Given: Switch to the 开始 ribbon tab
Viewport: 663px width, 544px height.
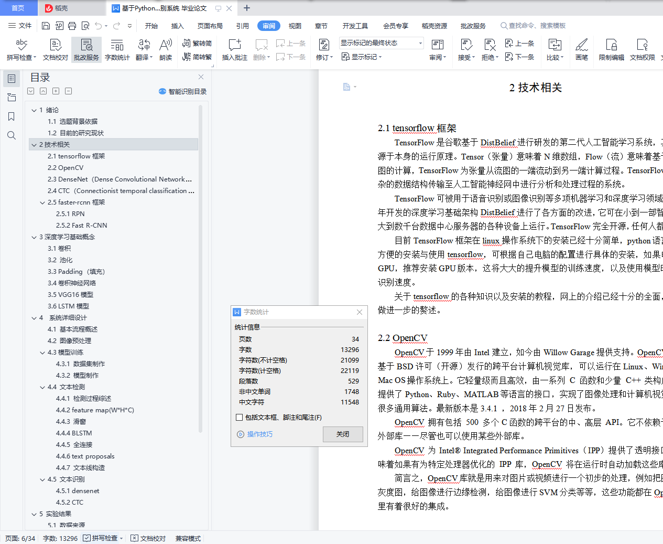Looking at the screenshot, I should coord(151,26).
